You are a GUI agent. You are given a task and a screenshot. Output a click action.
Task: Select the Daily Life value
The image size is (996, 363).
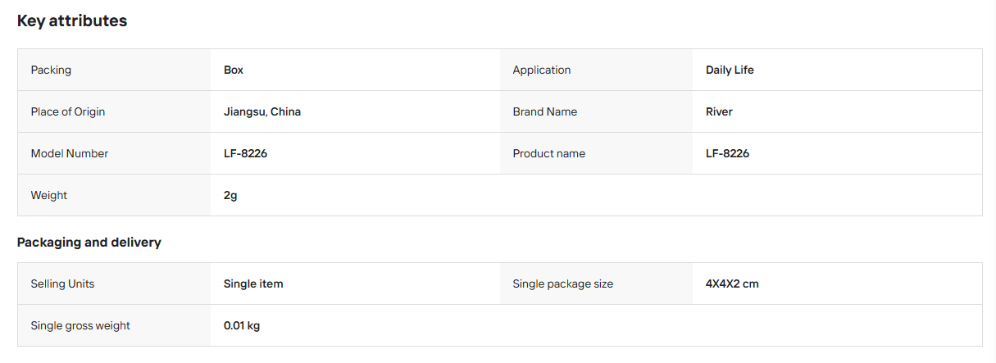[730, 70]
